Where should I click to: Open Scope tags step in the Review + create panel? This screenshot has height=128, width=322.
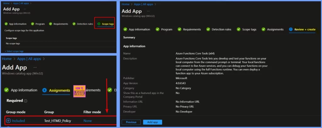247,29
